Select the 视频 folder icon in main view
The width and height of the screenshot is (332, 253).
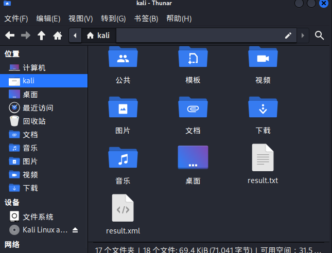point(263,57)
